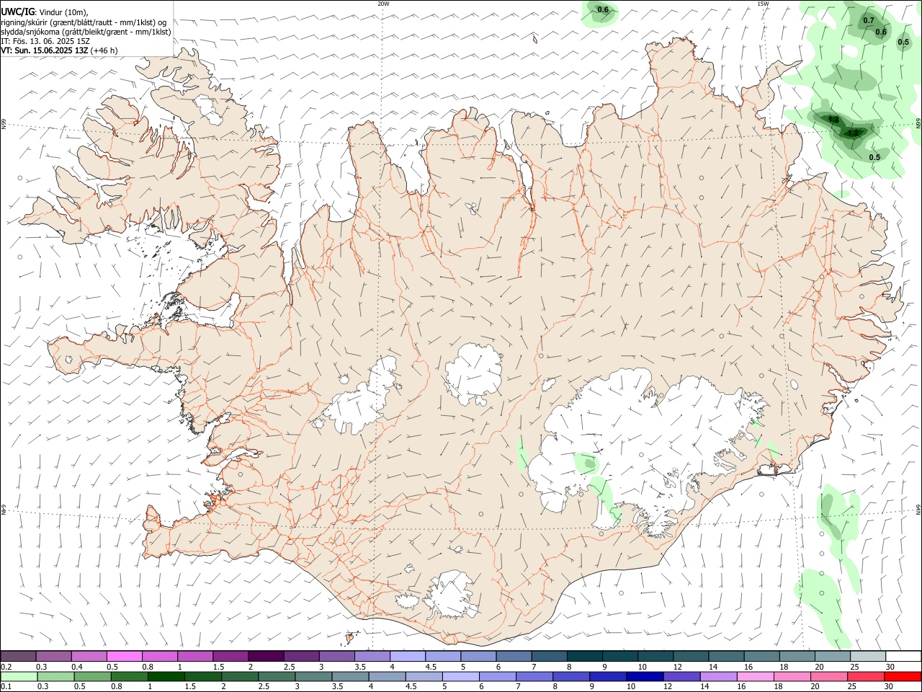922x692 pixels.
Task: Click the dark teal swatch between 8 and 9 in upper legend
Action: pyautogui.click(x=583, y=656)
